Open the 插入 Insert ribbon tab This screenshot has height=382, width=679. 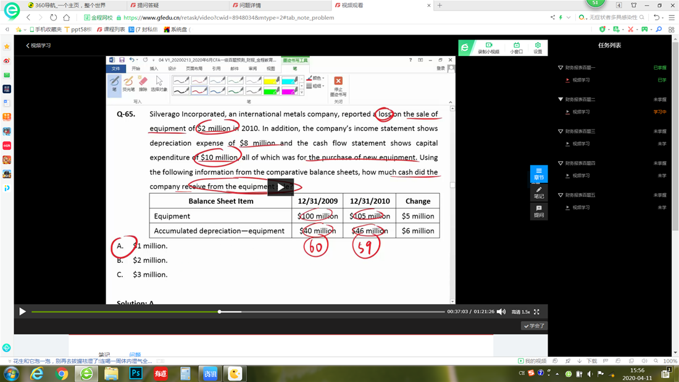click(154, 69)
